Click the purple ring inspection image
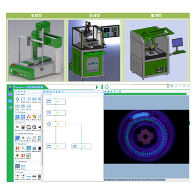This screenshot has width=196, height=194. tap(146, 137)
